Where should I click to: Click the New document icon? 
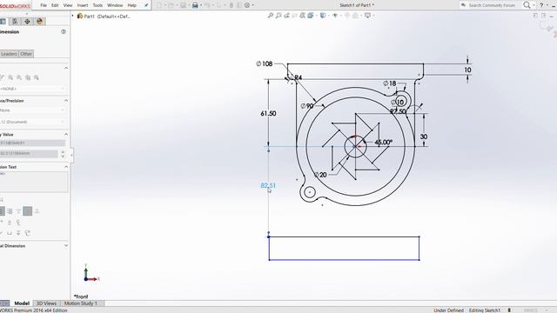[x=159, y=5]
